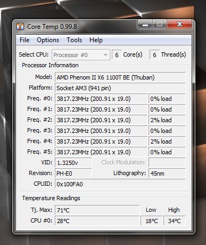The image size is (206, 245).
Task: Click the Core Temp app icon in title bar
Action: (20, 27)
